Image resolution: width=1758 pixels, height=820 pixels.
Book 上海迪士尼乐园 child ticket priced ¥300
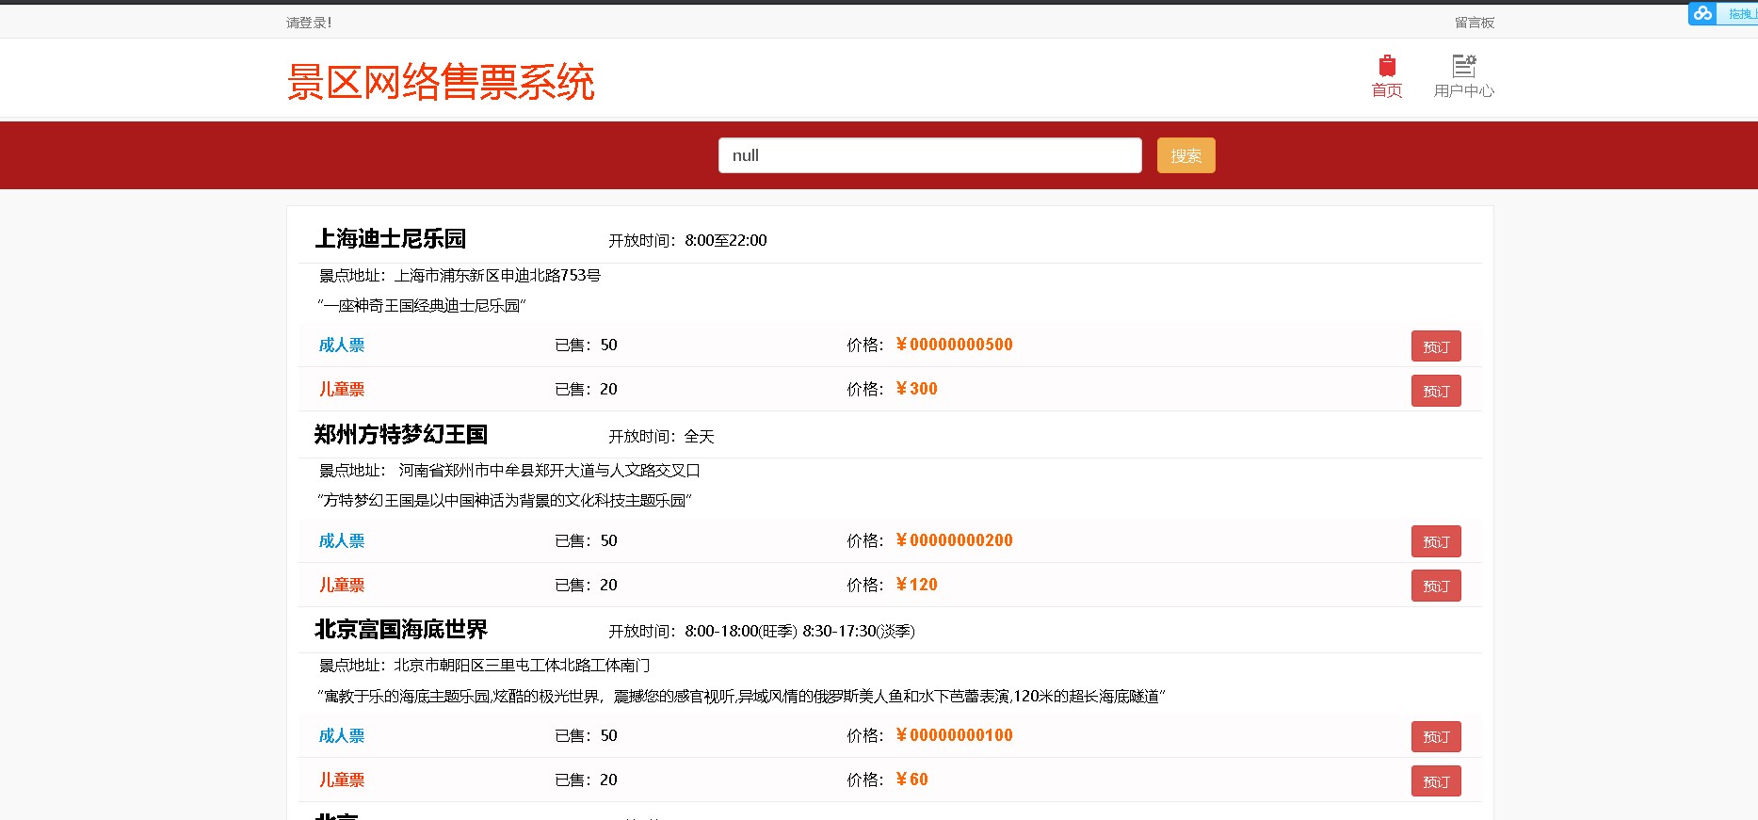(x=1435, y=391)
